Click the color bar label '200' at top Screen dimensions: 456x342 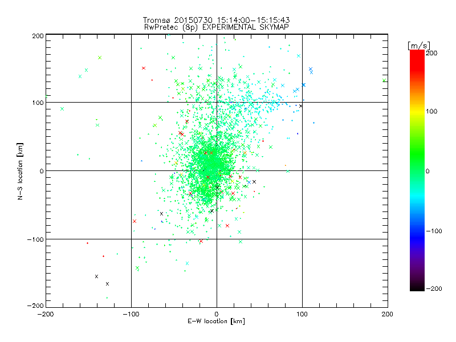(431, 53)
